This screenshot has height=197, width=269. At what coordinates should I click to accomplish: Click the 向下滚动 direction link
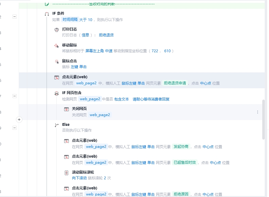79,178
